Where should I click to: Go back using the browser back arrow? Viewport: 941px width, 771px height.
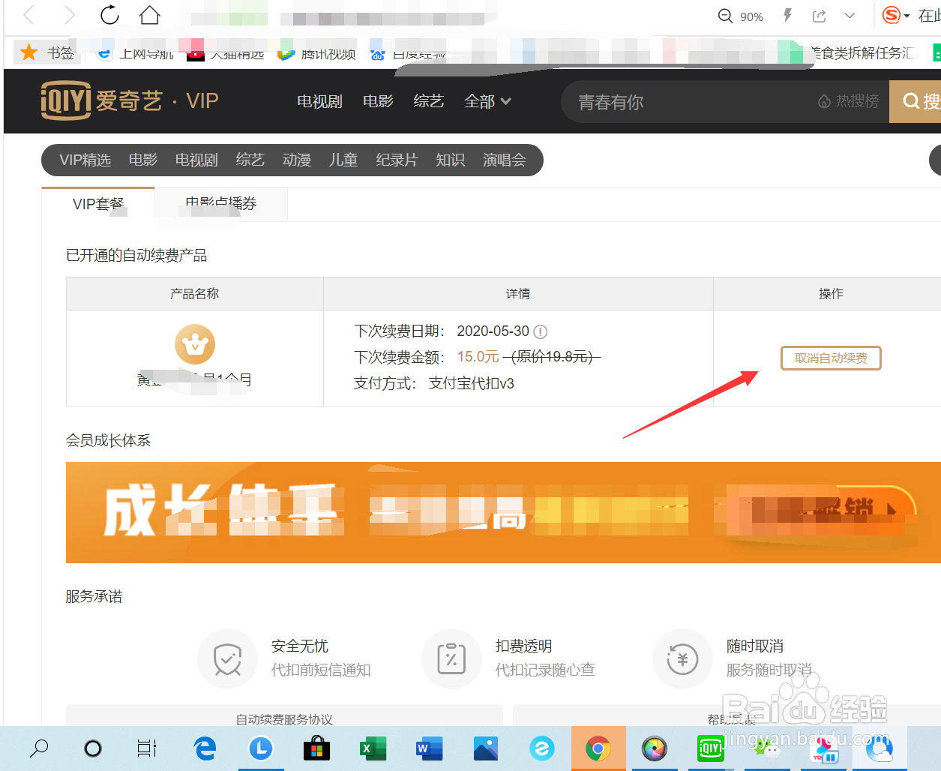[x=29, y=15]
